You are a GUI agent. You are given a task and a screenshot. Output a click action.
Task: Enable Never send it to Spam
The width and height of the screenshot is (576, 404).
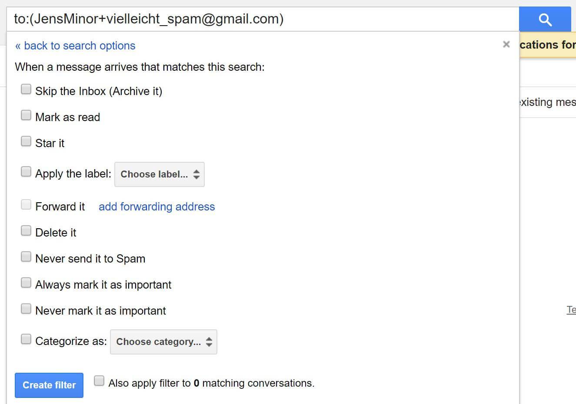[x=26, y=257]
